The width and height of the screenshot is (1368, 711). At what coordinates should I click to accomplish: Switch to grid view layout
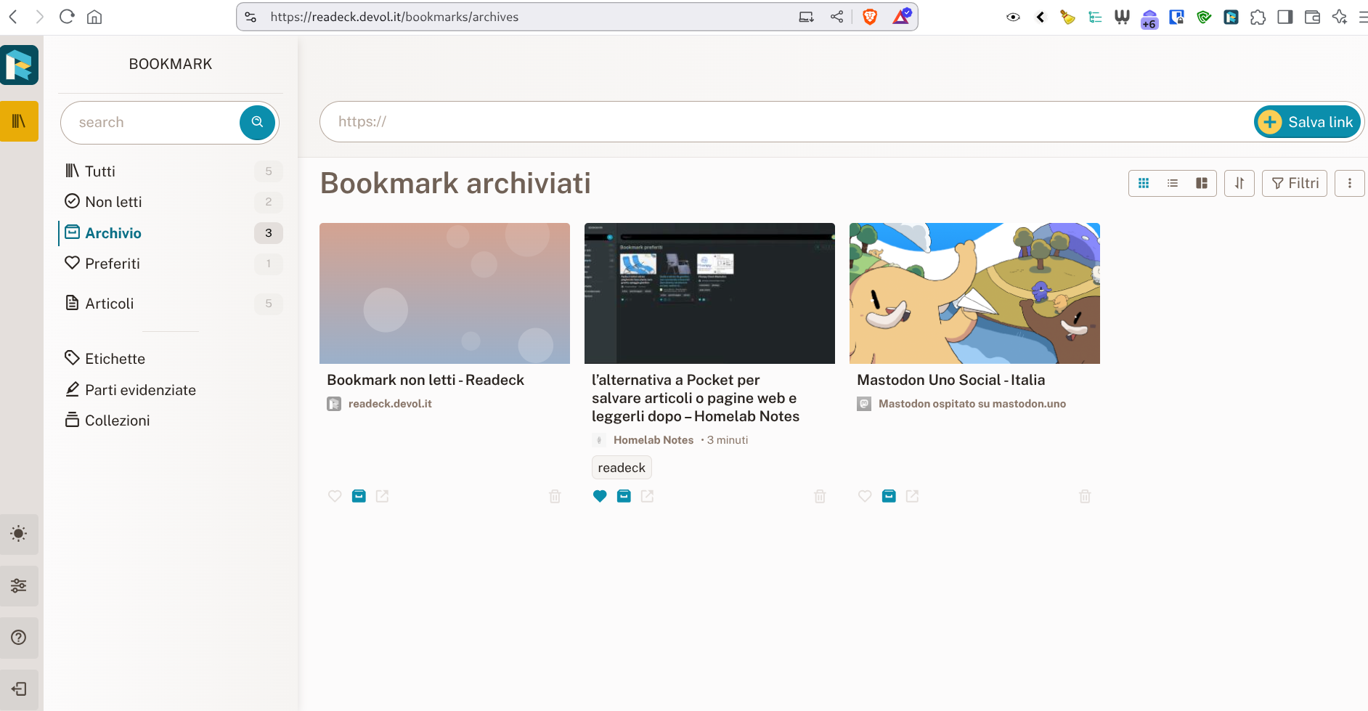[x=1144, y=183]
